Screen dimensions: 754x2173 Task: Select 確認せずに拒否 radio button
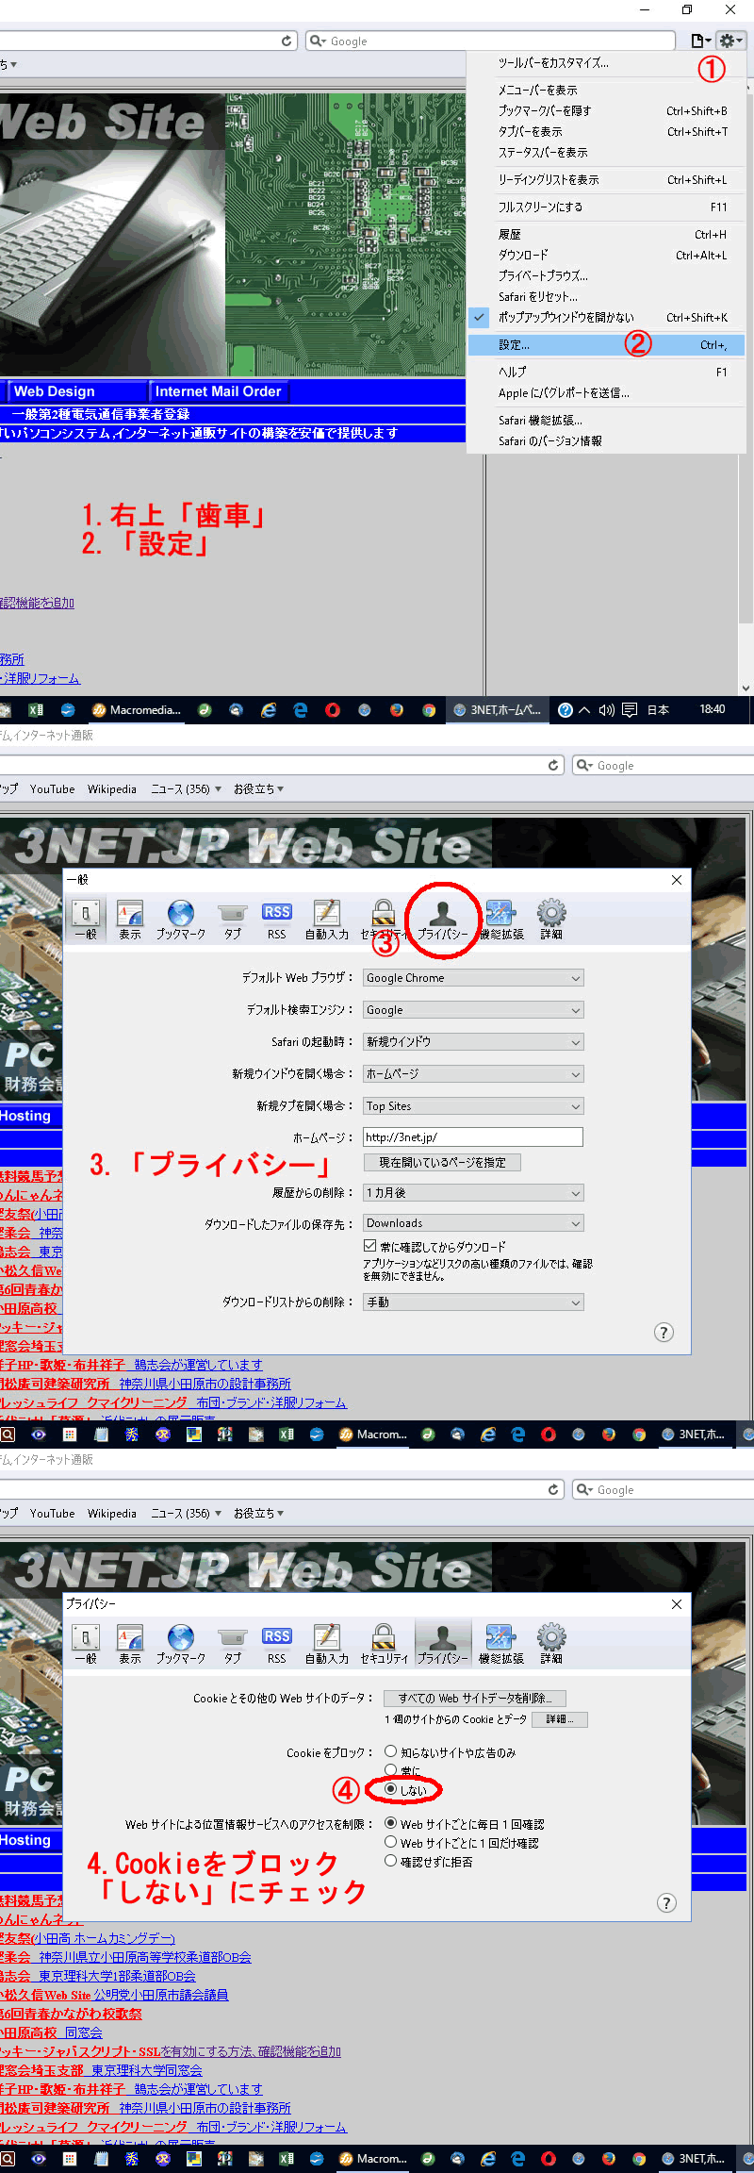pyautogui.click(x=390, y=1861)
